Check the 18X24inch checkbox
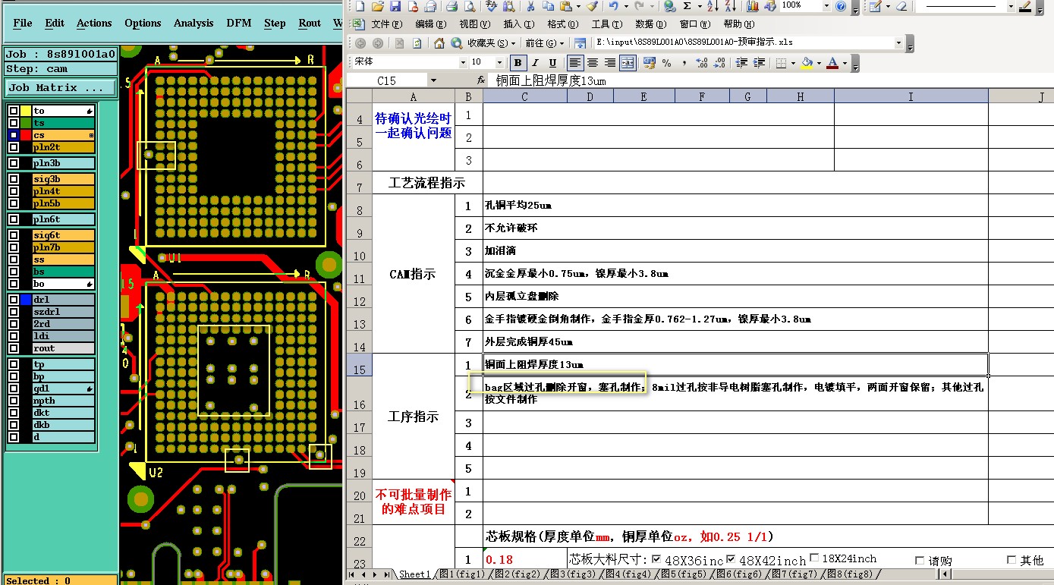 814,558
